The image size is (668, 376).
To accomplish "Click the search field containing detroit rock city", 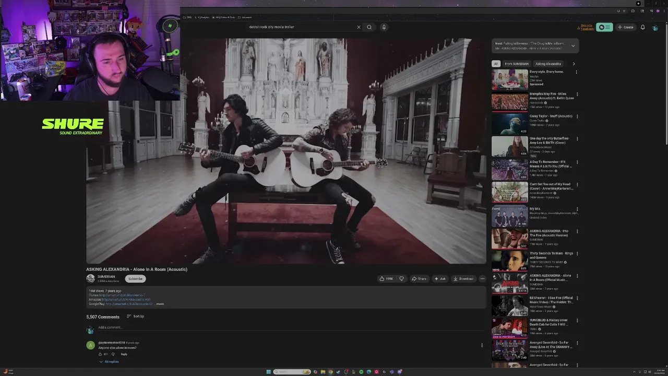I will 300,27.
